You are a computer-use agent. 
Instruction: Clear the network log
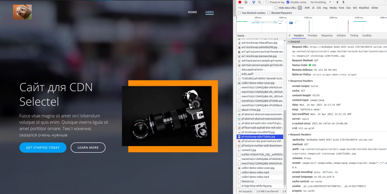[246, 2]
